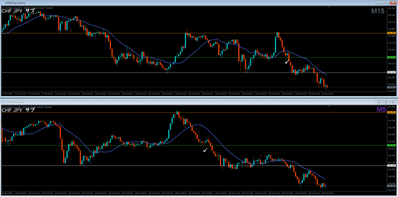398x197 pixels.
Task: Click the white checkmark on the M15 chart
Action: (287, 62)
